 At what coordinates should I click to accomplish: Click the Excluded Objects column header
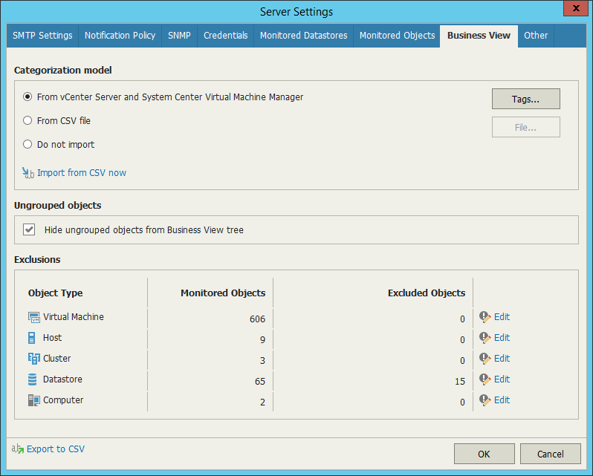pos(427,293)
